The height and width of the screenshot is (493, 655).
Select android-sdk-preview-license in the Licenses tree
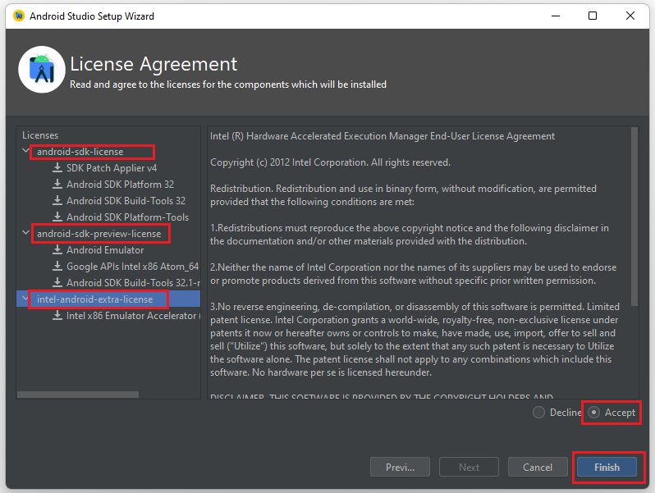coord(99,234)
